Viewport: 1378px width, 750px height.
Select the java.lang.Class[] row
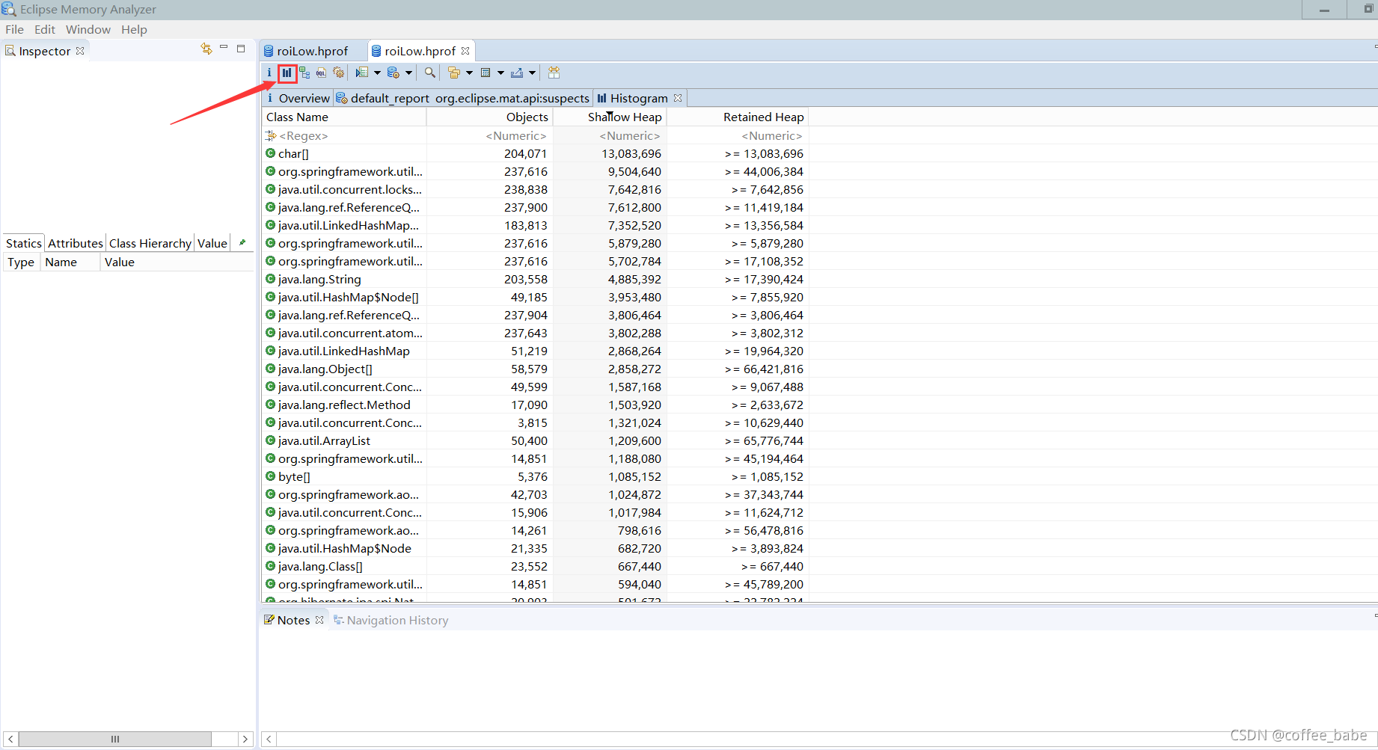[535, 566]
